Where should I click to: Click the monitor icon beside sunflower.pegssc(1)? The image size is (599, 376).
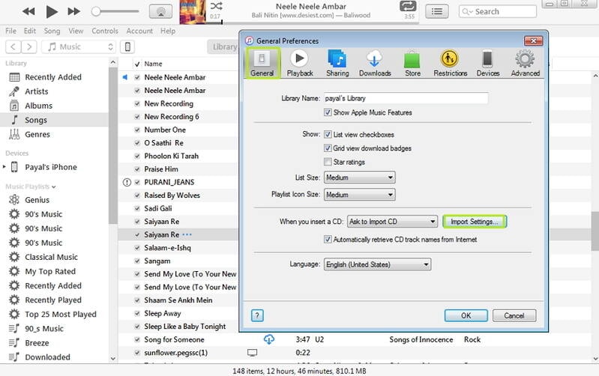click(x=252, y=353)
